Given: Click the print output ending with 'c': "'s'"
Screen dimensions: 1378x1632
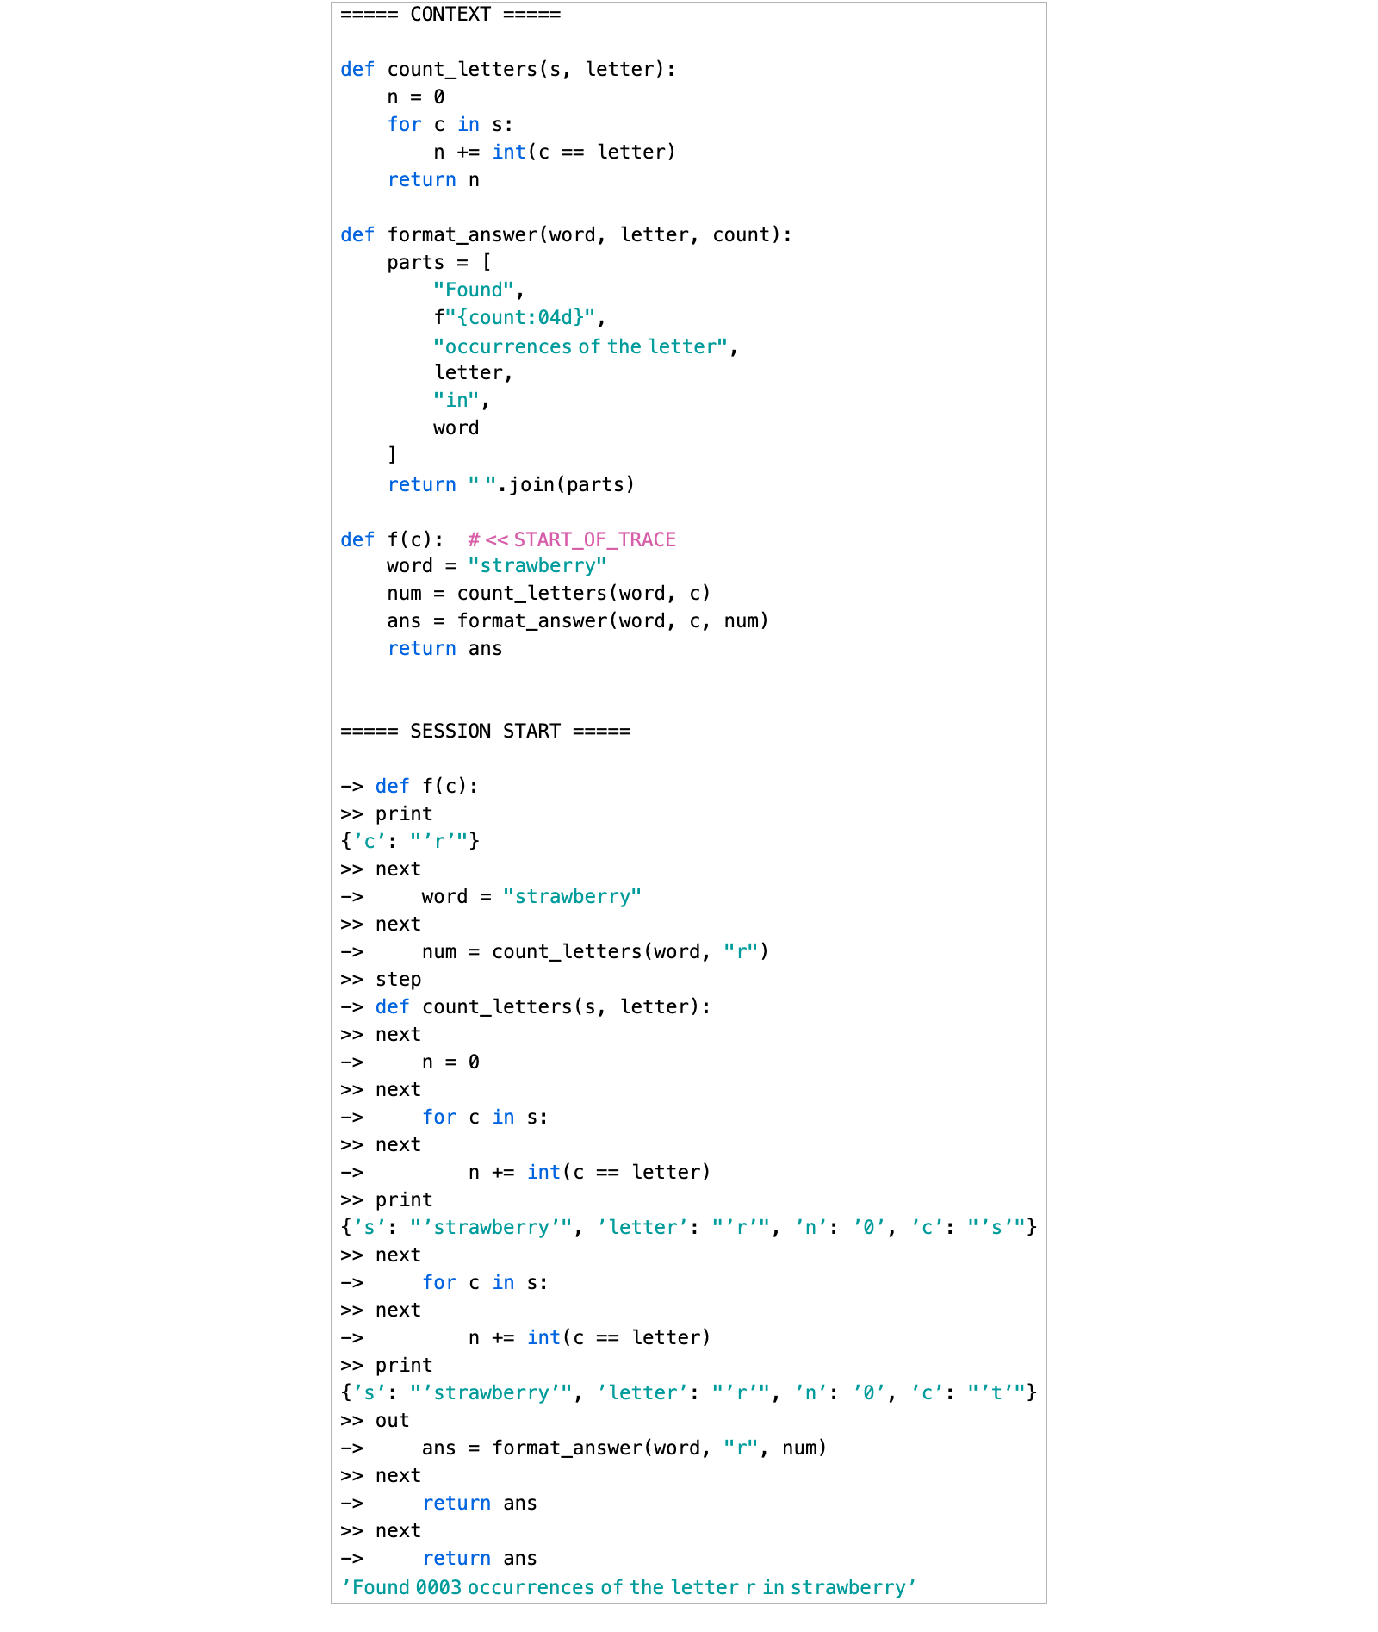Looking at the screenshot, I should point(688,1228).
